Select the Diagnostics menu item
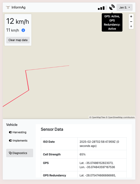The image size is (140, 184). 20,153
